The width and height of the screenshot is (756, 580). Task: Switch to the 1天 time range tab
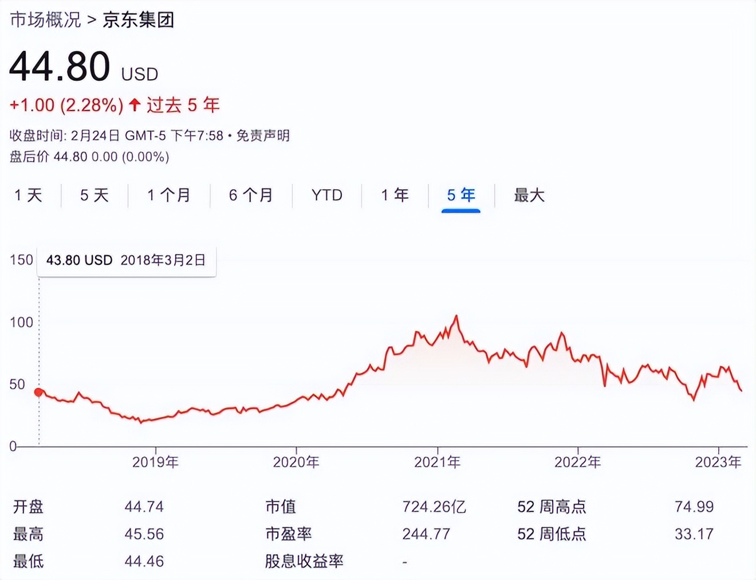pos(29,195)
